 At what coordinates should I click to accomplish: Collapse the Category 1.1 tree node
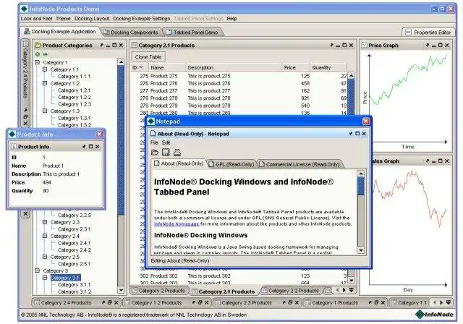click(45, 69)
